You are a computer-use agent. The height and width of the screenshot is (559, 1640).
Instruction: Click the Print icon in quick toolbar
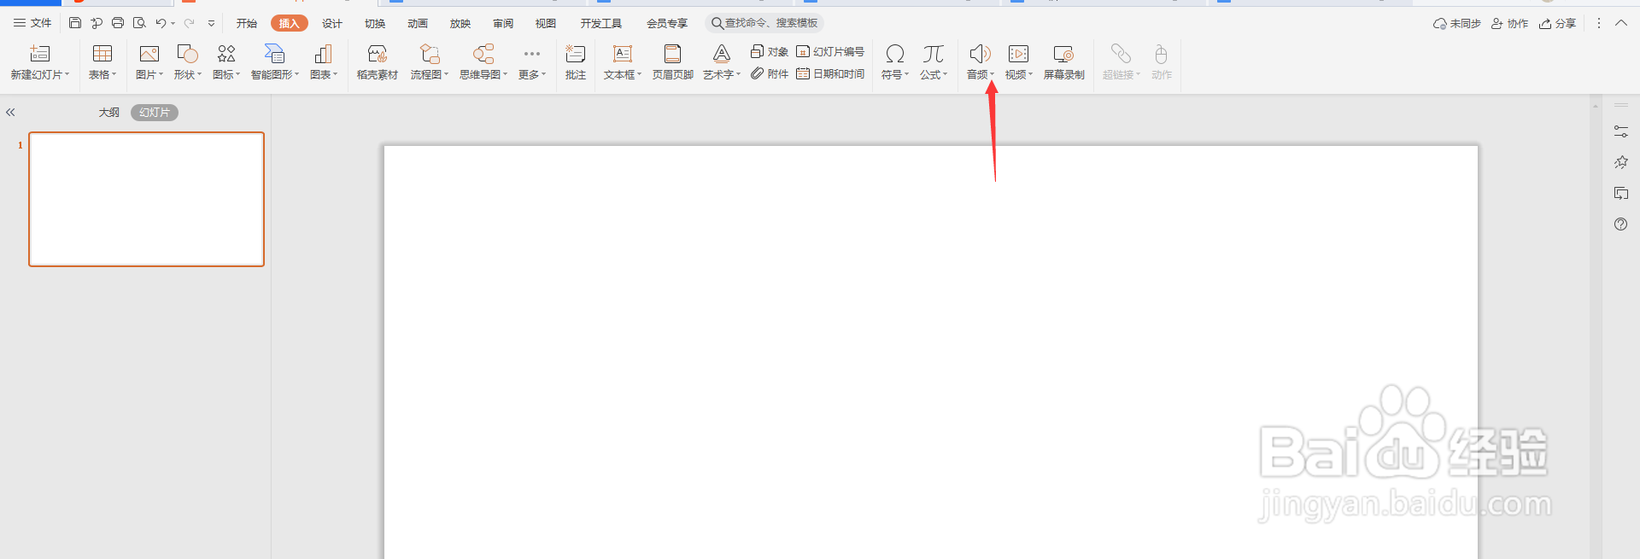118,23
